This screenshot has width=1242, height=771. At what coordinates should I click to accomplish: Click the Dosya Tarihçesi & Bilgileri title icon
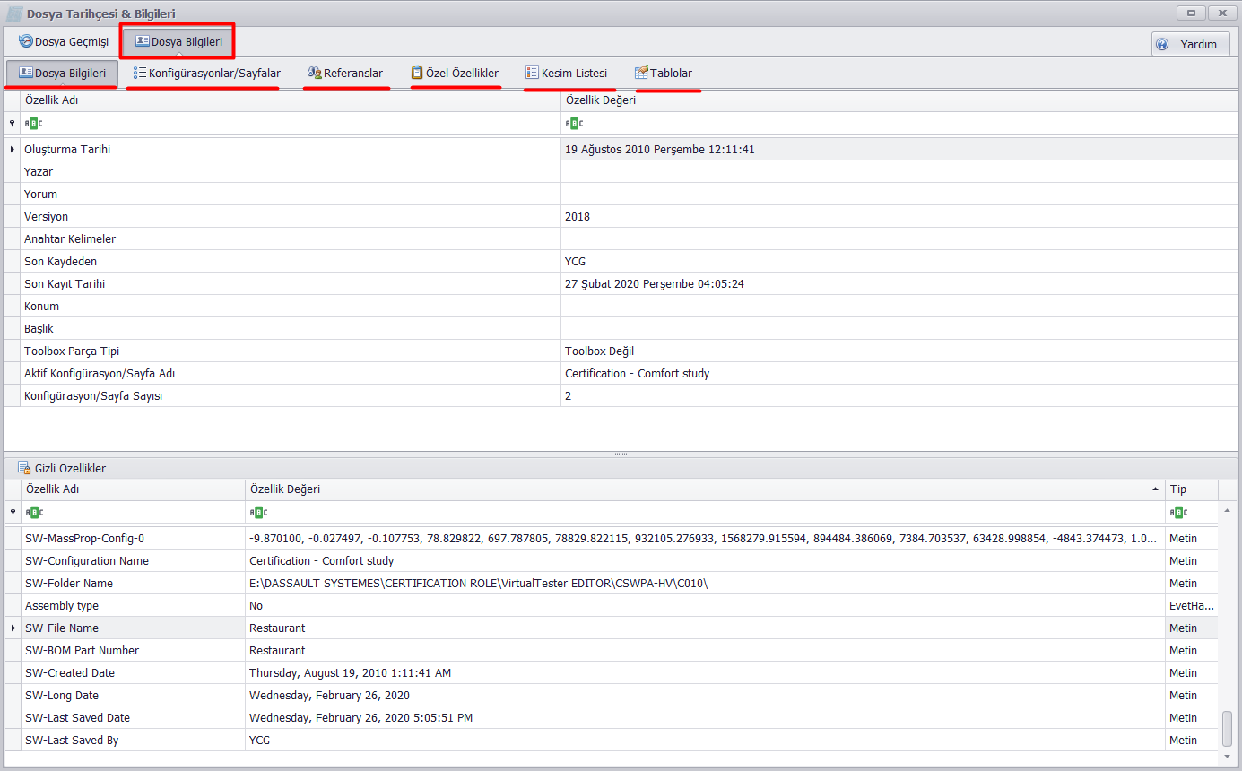click(13, 13)
